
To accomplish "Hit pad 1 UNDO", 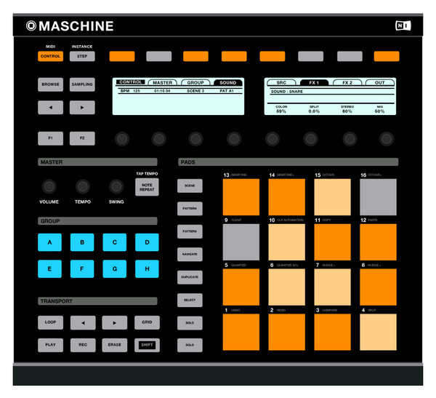I will 241,332.
